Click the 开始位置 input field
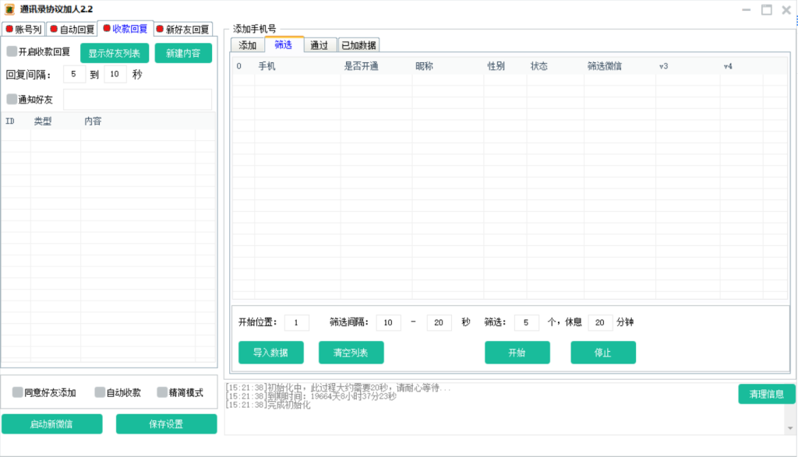The width and height of the screenshot is (798, 457). coord(296,322)
